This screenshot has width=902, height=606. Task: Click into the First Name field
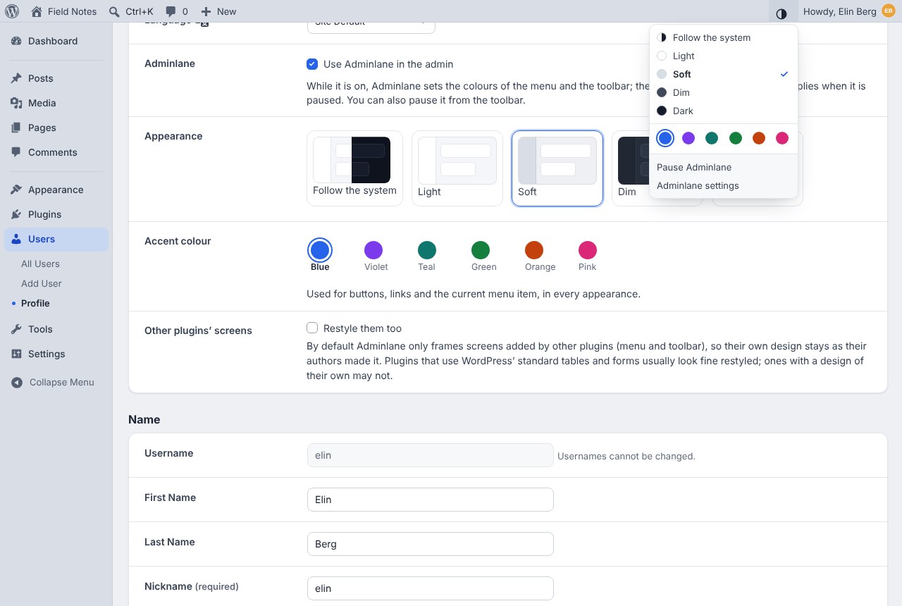431,500
